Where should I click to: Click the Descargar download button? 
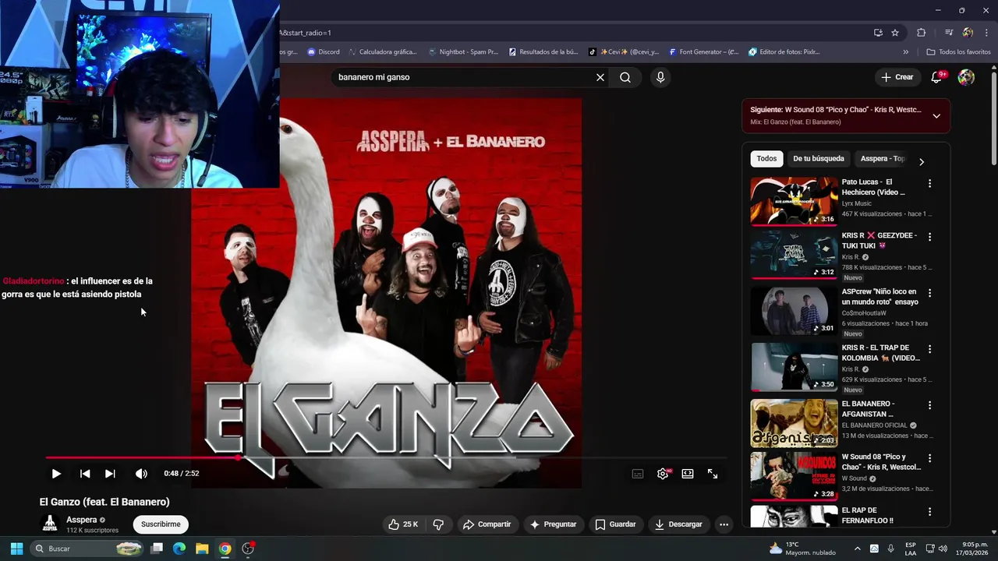click(678, 524)
